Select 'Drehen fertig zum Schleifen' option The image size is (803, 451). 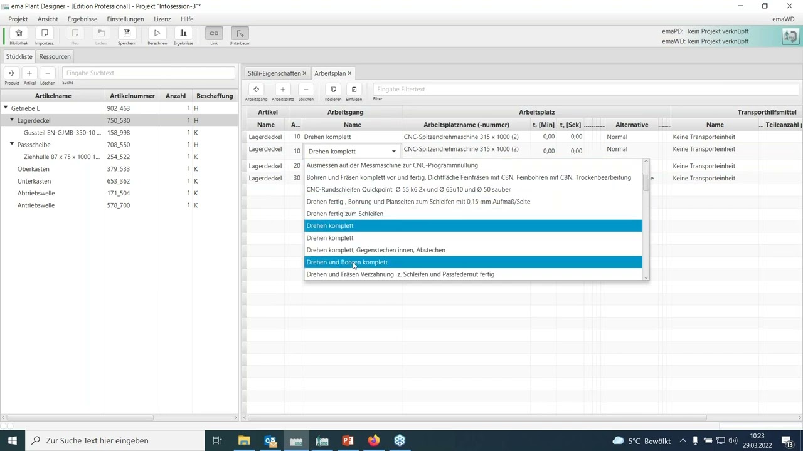tap(473, 214)
